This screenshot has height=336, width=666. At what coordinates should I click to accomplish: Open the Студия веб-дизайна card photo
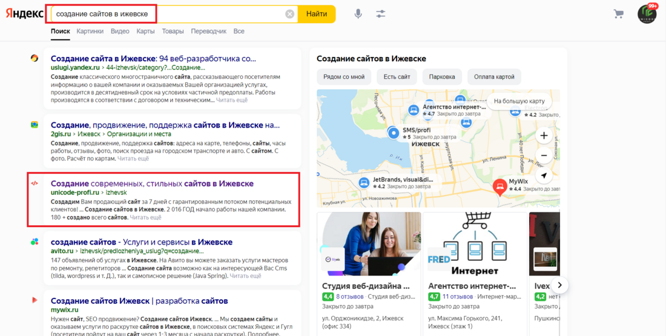[x=369, y=244]
